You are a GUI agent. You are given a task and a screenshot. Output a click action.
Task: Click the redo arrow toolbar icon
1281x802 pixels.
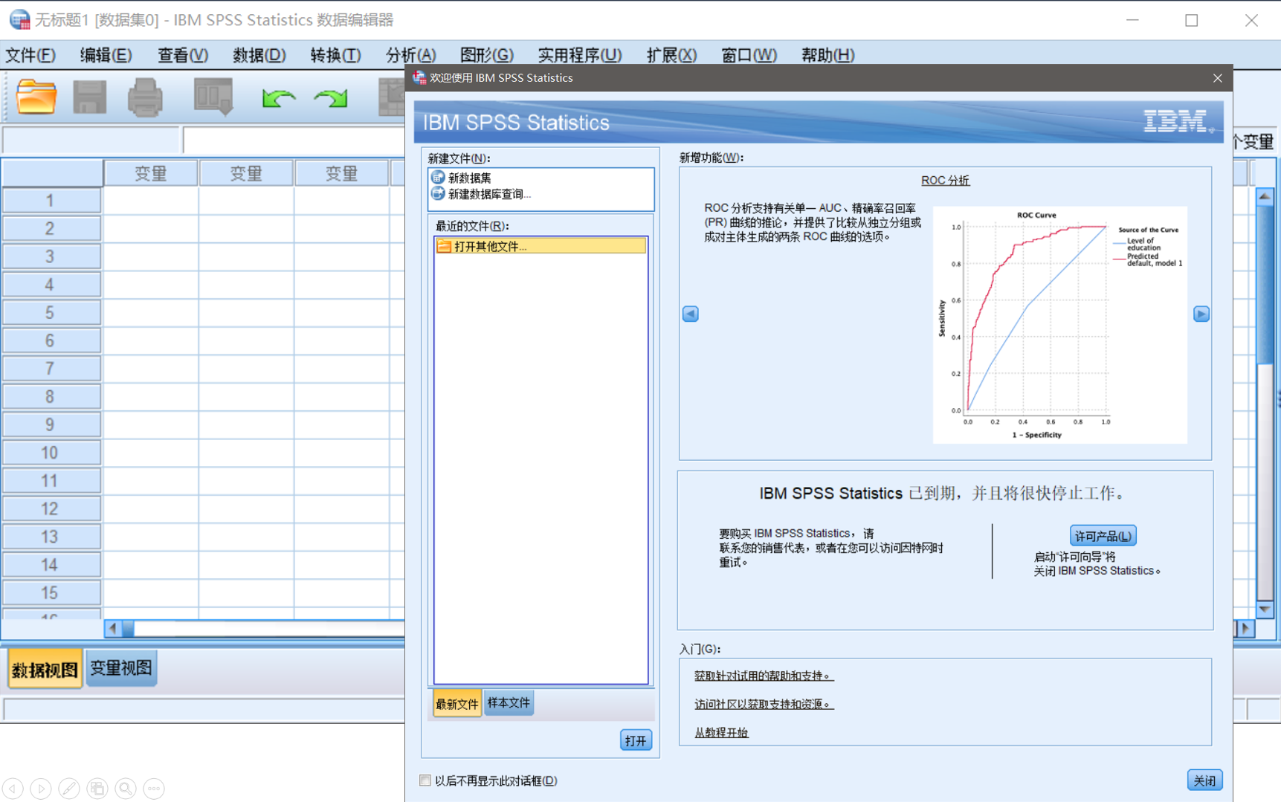click(x=331, y=98)
